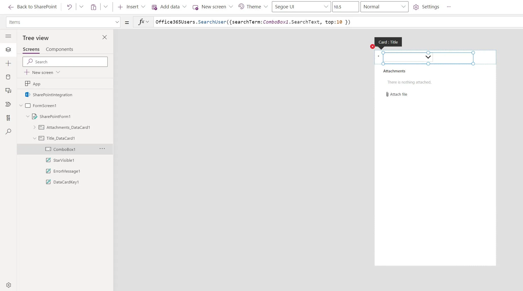Click Back to SharePoint
This screenshot has width=523, height=291.
coord(32,7)
